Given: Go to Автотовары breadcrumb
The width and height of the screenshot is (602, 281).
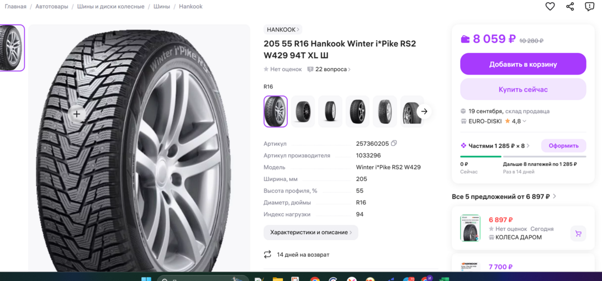Looking at the screenshot, I should point(52,7).
